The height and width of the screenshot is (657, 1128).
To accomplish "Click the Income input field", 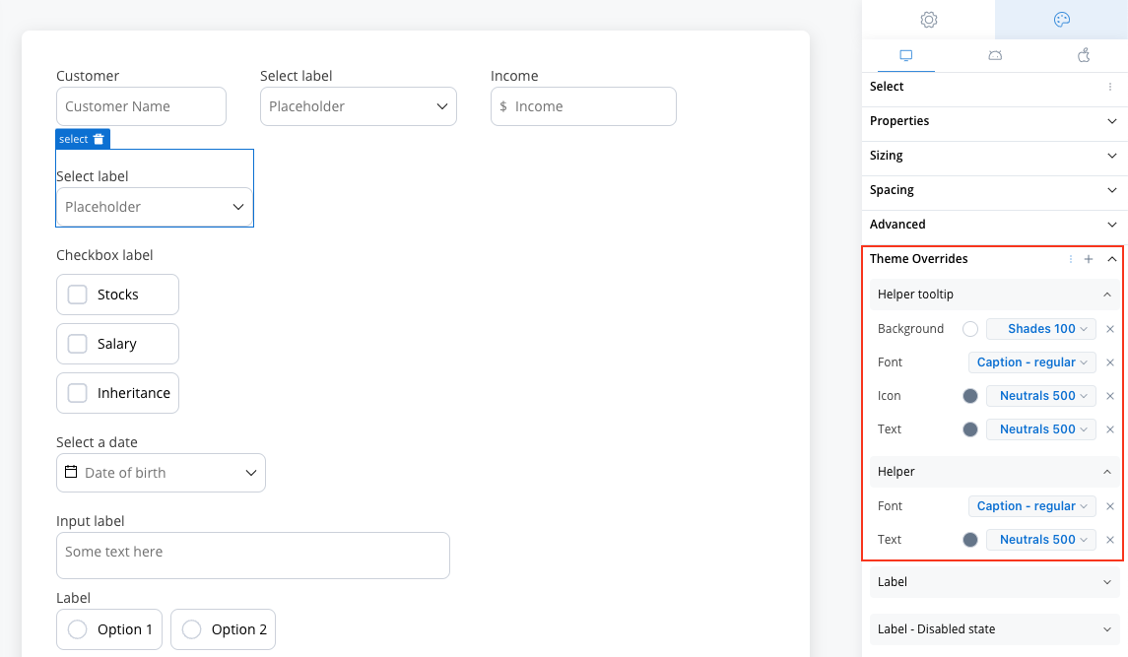I will tap(583, 106).
